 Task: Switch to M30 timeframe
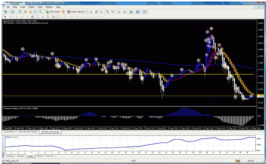pos(77,17)
